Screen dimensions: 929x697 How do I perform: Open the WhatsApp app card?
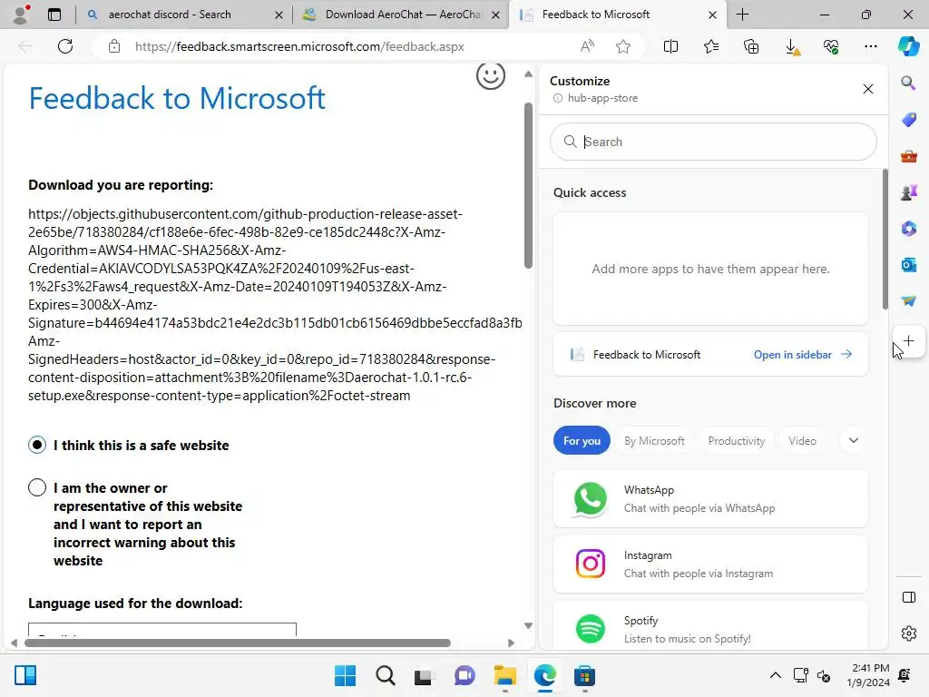pyautogui.click(x=710, y=499)
